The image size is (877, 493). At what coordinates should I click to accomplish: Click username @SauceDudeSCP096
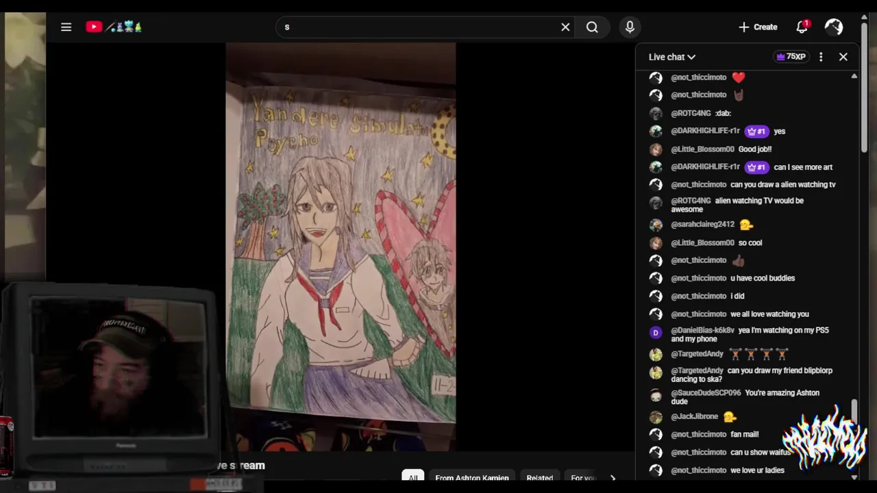[x=706, y=393]
